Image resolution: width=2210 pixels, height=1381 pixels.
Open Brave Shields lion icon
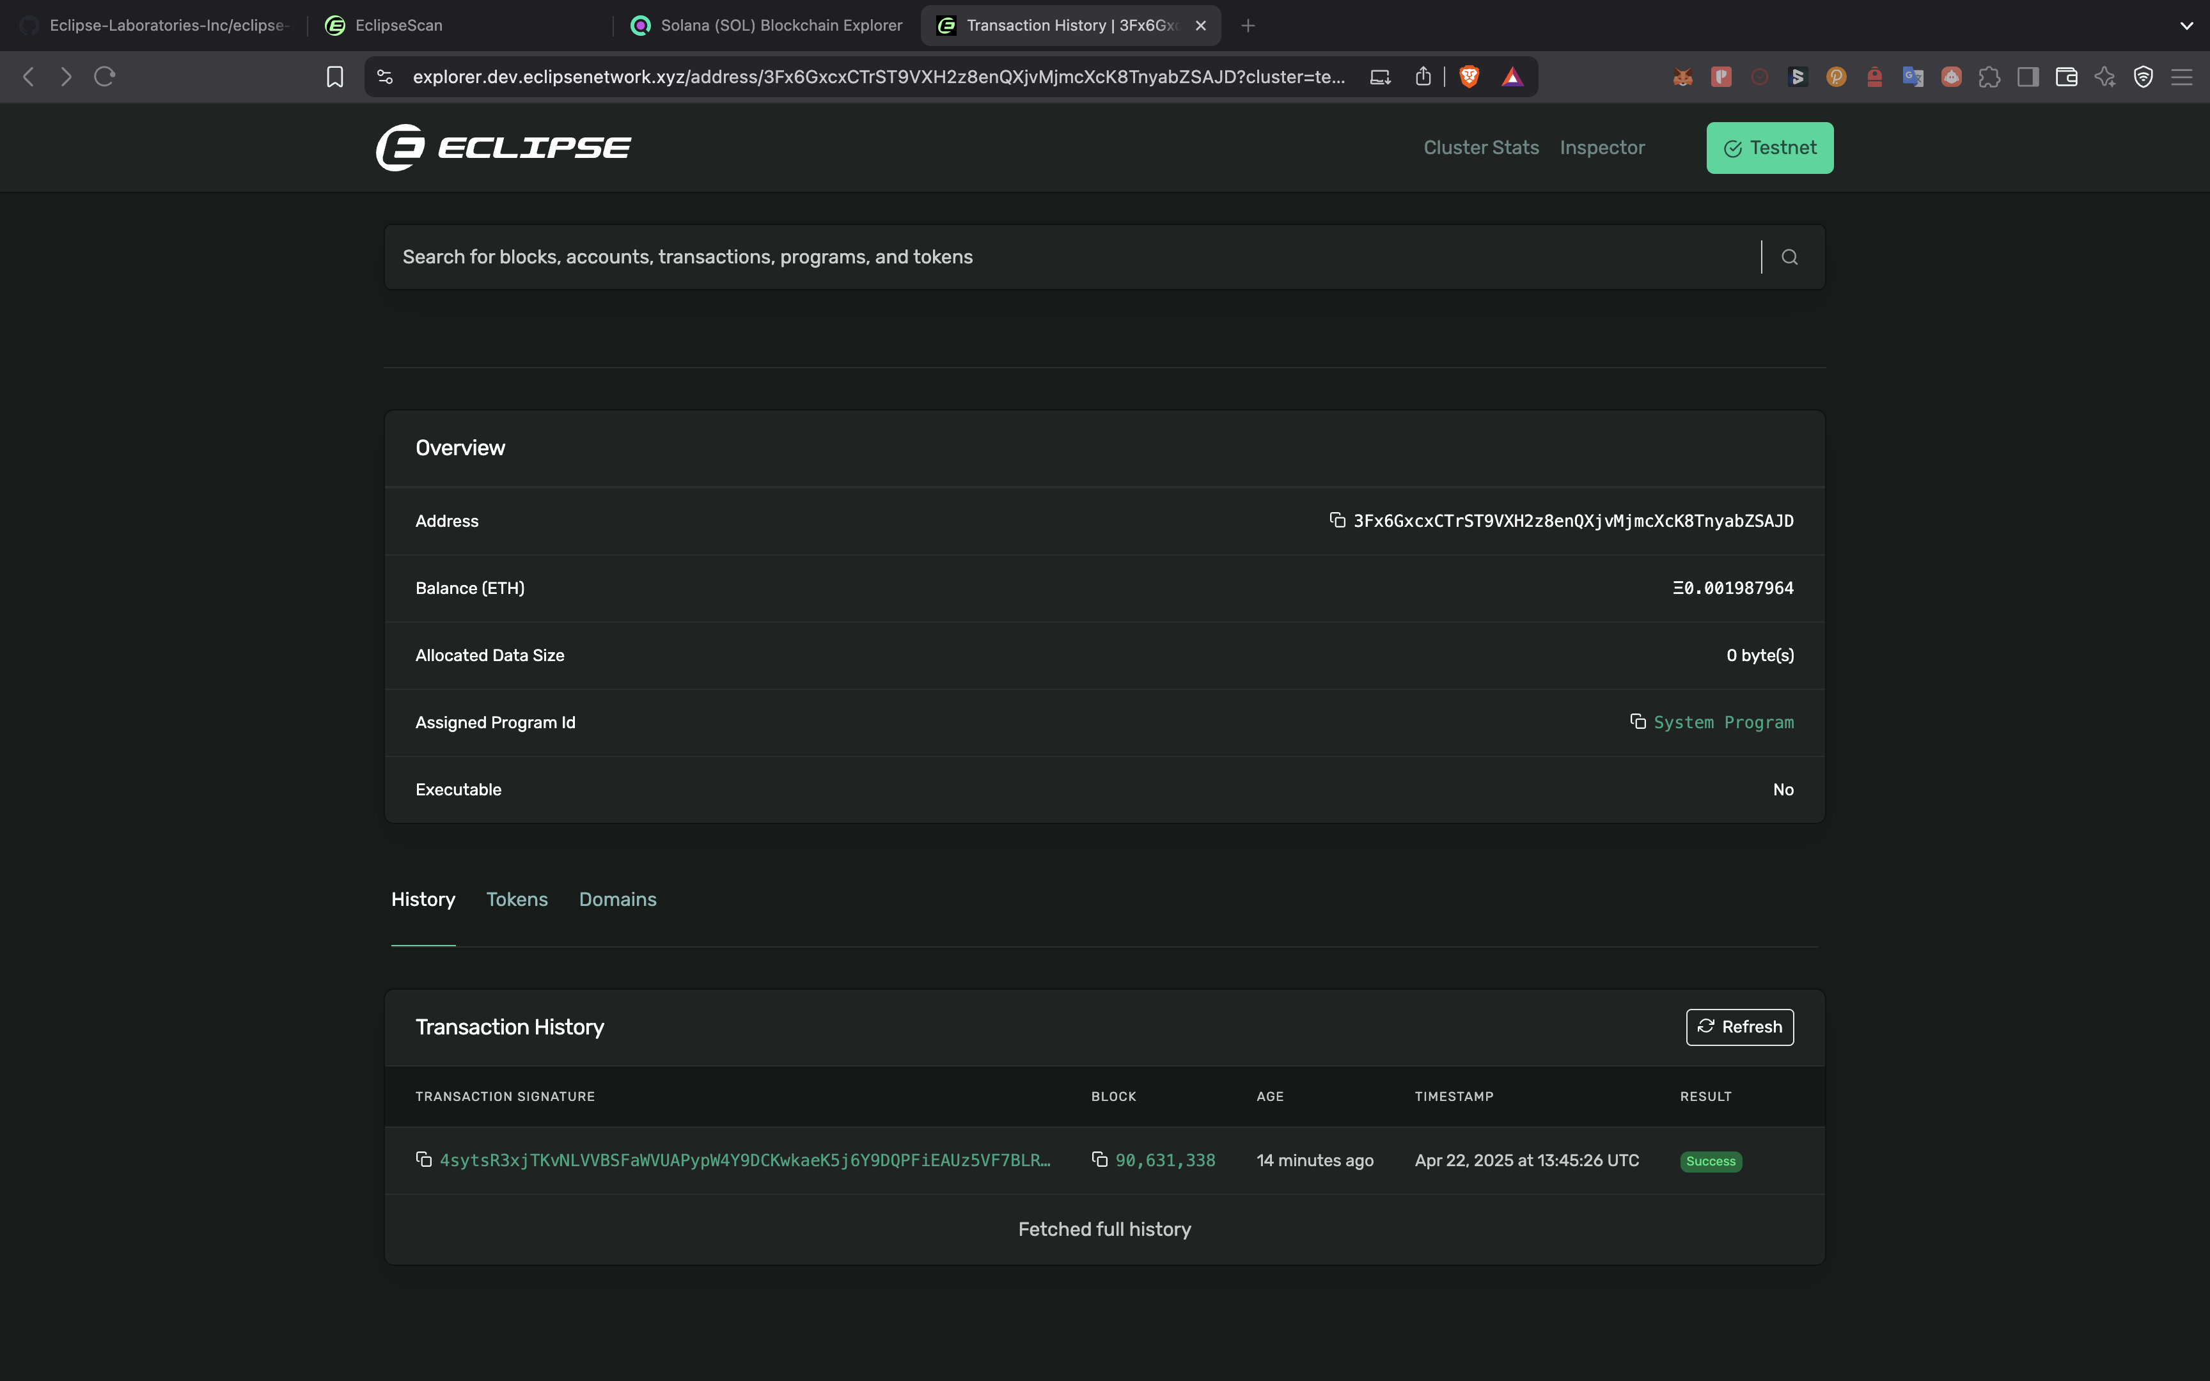(1469, 77)
